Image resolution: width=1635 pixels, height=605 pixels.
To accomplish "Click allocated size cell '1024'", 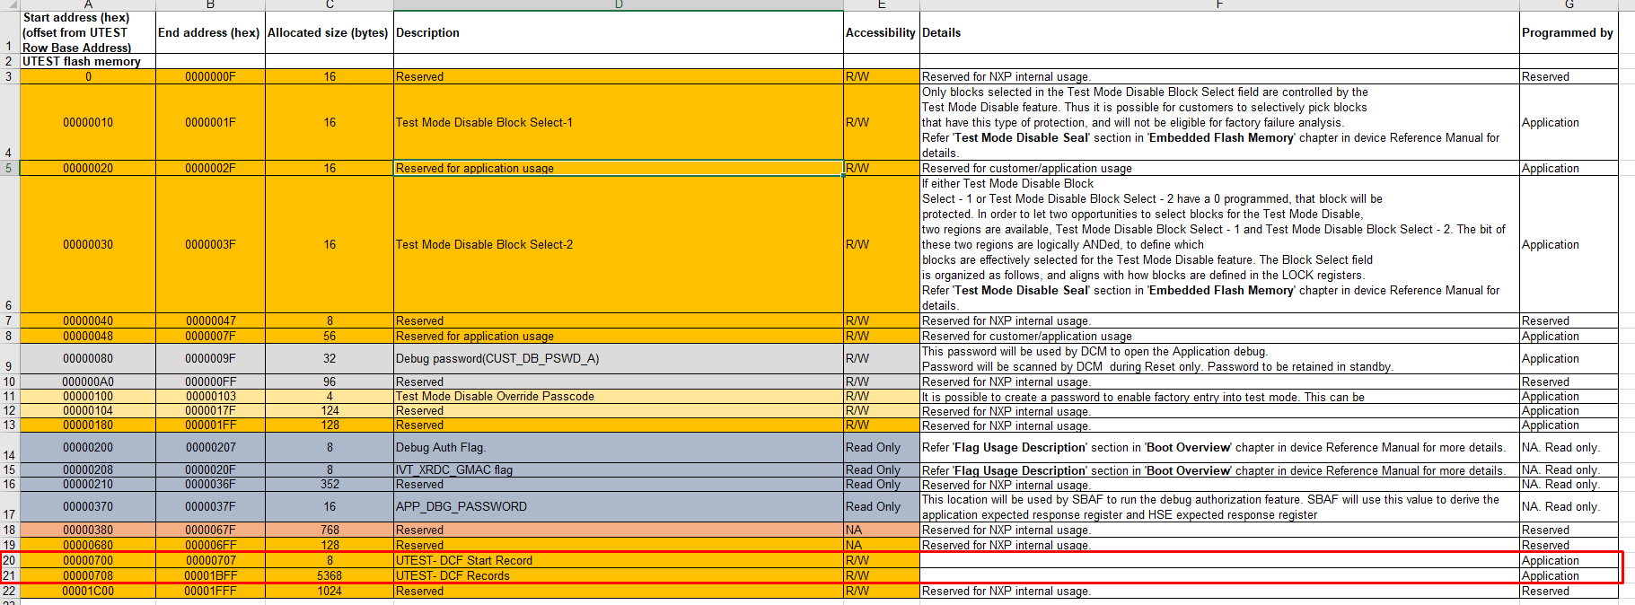I will coord(330,591).
